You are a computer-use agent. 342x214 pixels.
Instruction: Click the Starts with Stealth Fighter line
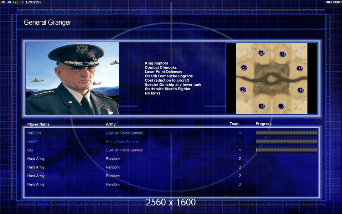click(167, 89)
